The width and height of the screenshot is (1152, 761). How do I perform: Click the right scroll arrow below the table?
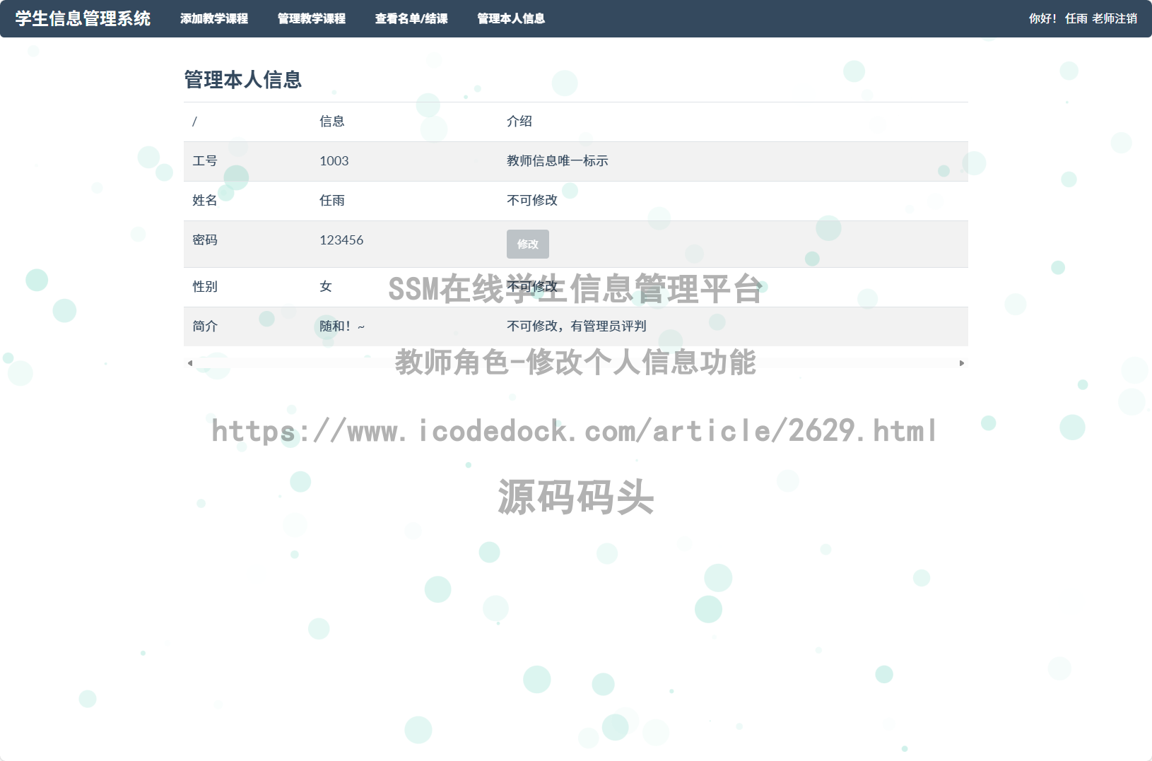point(962,362)
